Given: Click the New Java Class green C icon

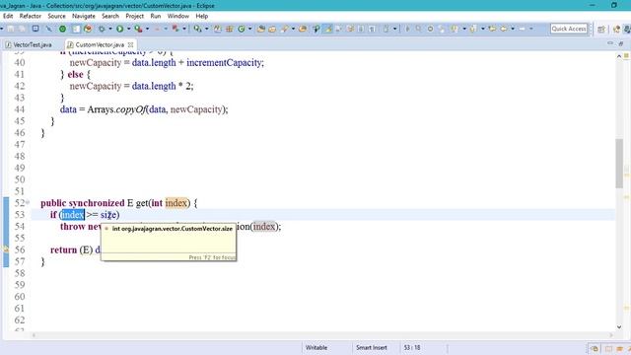Looking at the screenshot, I should pyautogui.click(x=242, y=29).
